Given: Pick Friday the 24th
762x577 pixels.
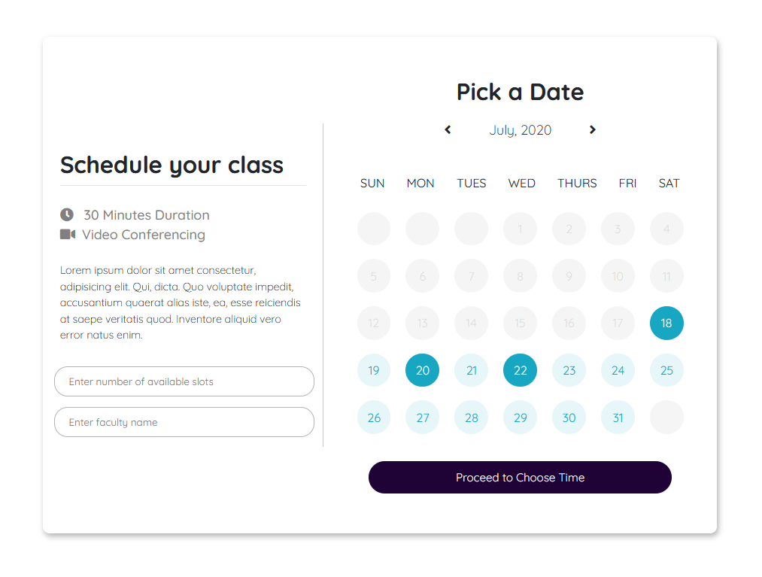Looking at the screenshot, I should tap(618, 370).
